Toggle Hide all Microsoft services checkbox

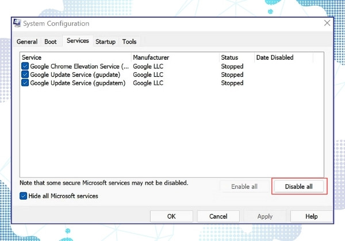pos(24,196)
